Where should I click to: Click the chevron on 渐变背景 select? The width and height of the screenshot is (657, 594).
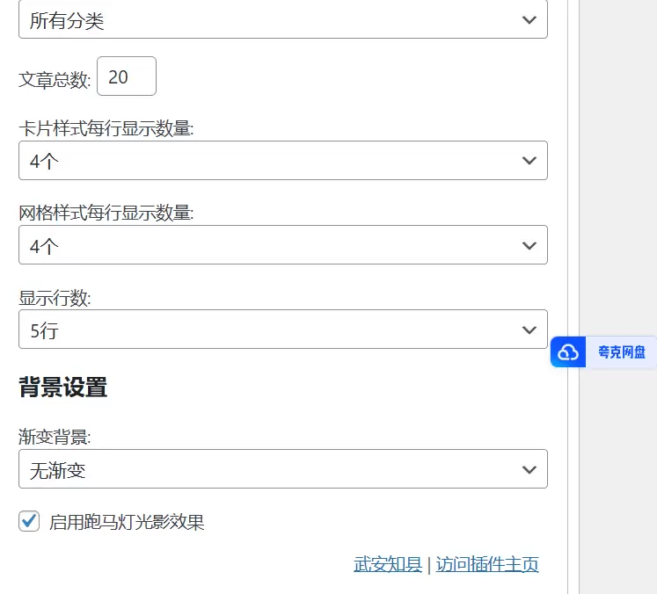[x=529, y=469]
